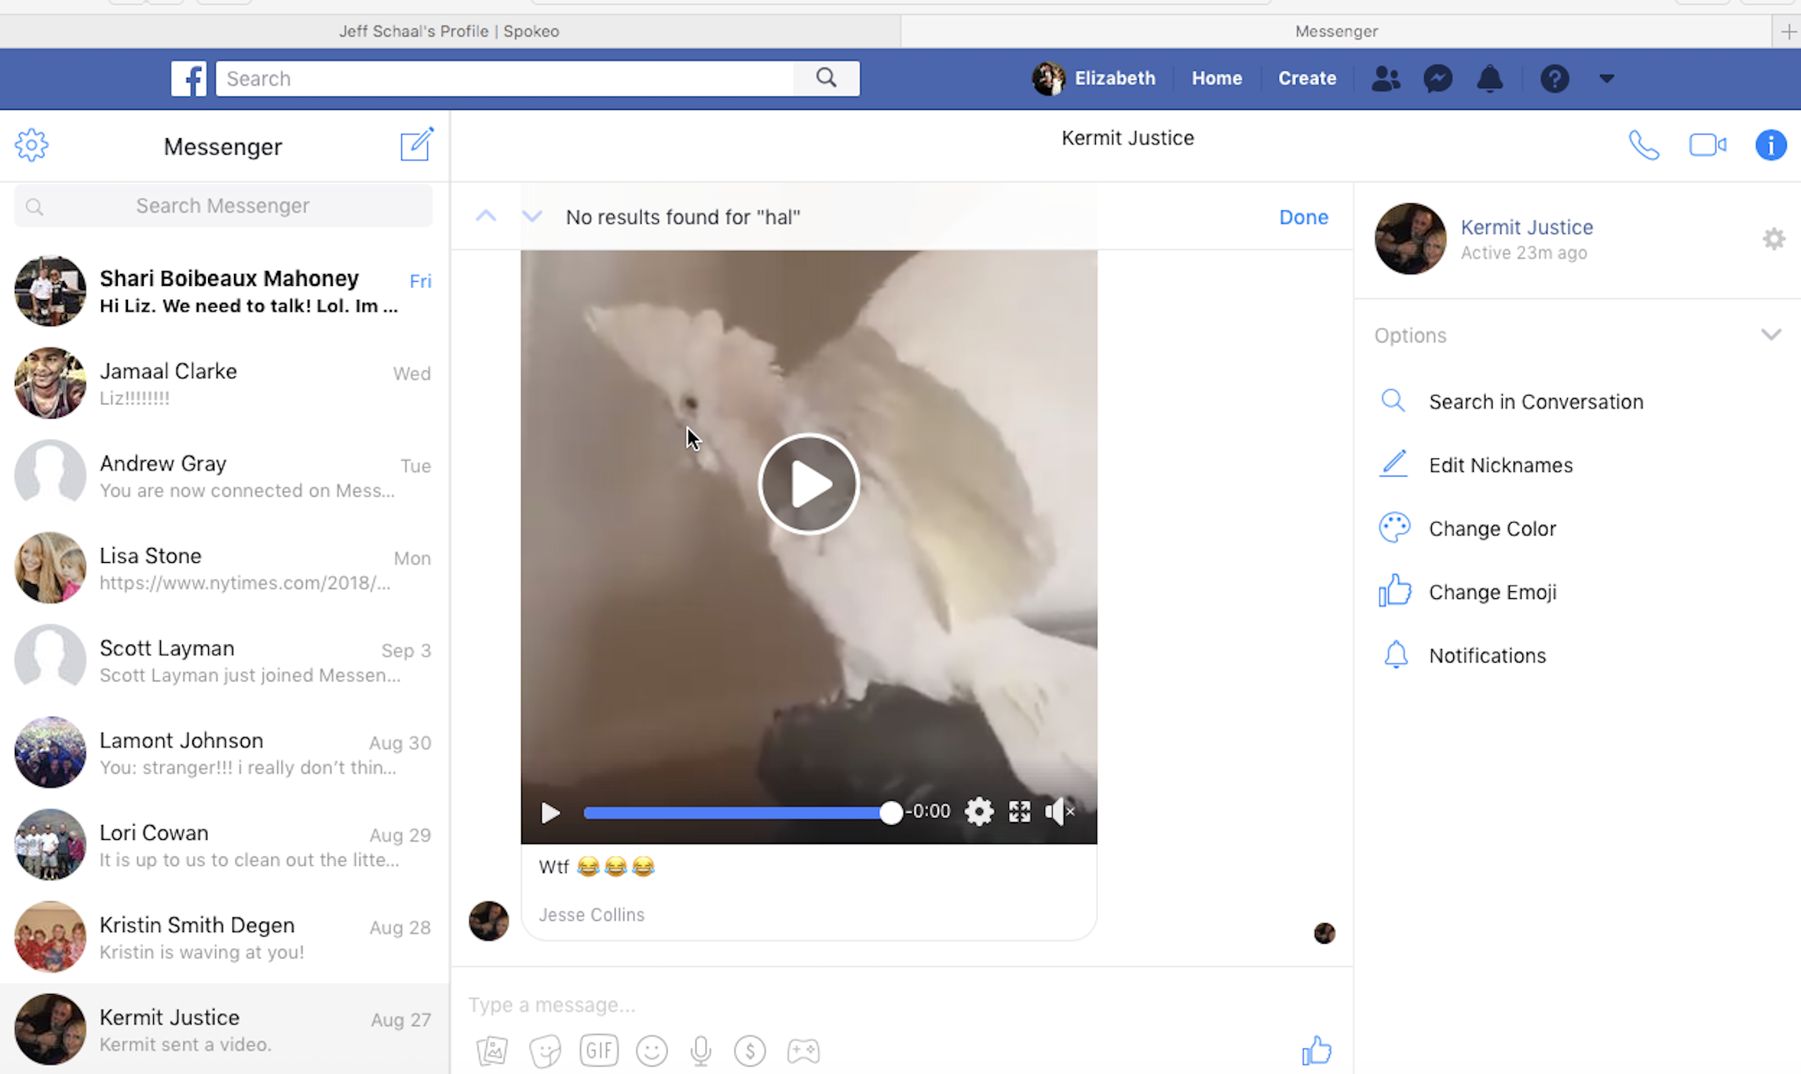Send money with dollar icon
Screen dimensions: 1801x1074
click(x=750, y=1050)
